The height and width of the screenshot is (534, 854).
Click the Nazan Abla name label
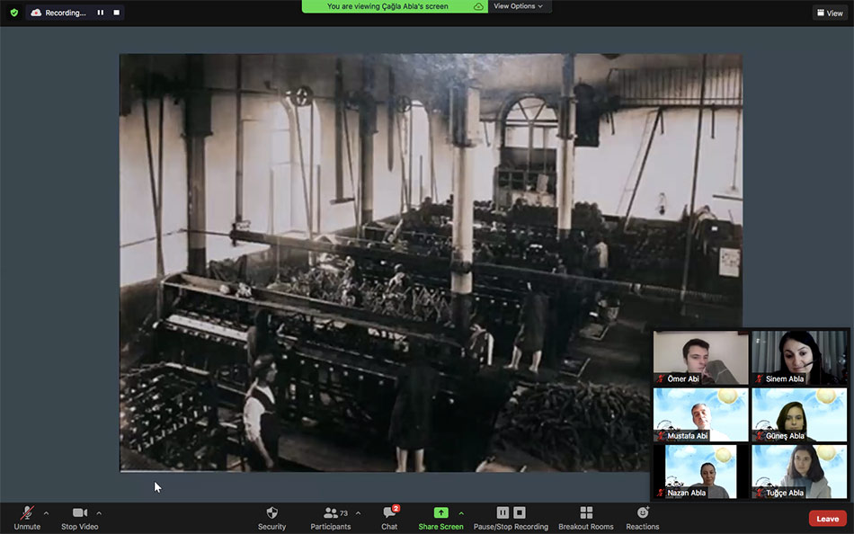686,493
